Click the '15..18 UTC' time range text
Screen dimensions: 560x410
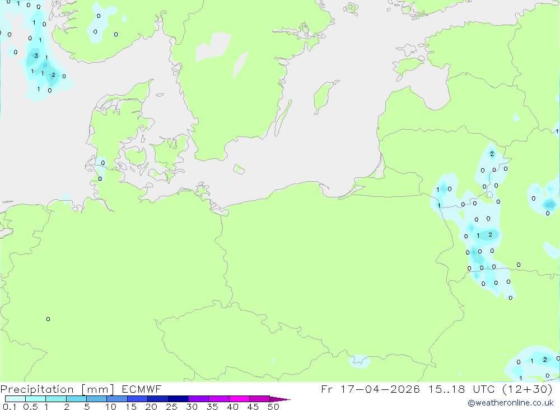(x=461, y=389)
